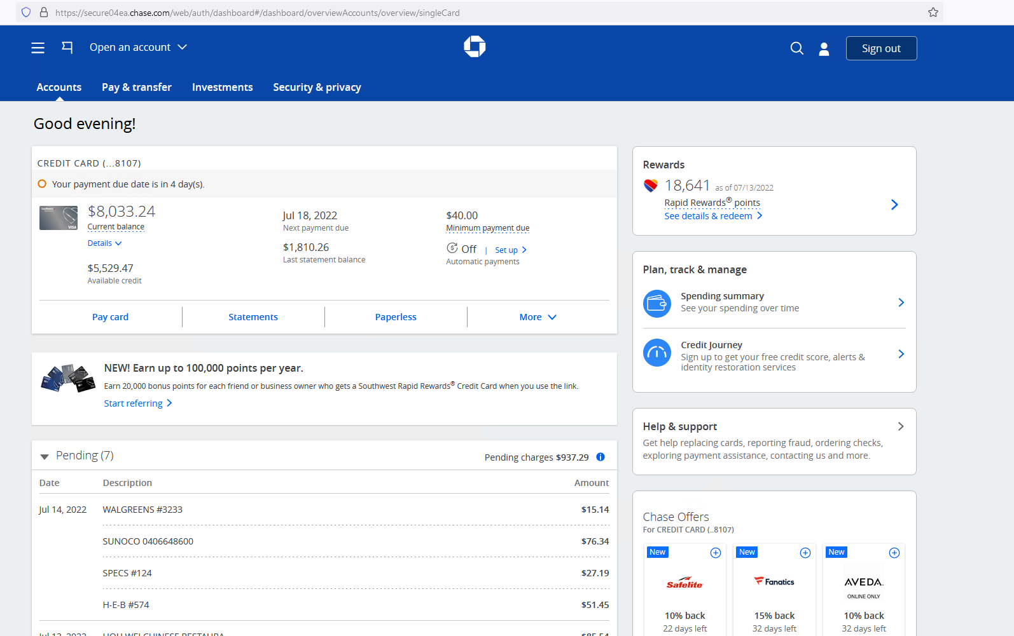
Task: Open the hamburger navigation menu
Action: tap(38, 48)
